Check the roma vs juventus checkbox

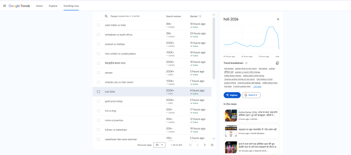pos(99,120)
